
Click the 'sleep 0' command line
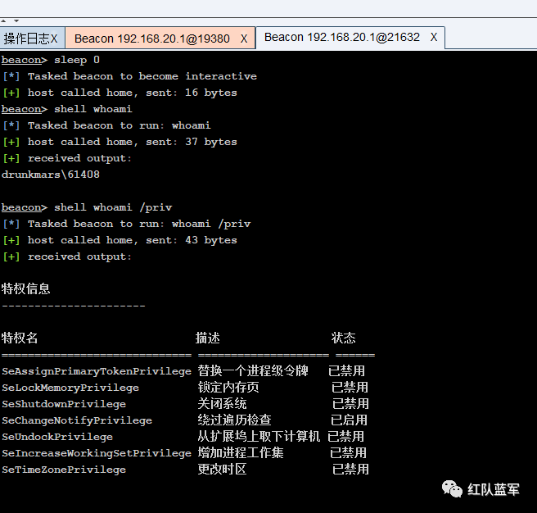point(51,60)
